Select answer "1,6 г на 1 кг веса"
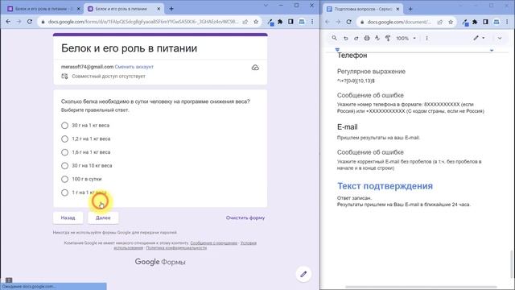 tap(64, 152)
